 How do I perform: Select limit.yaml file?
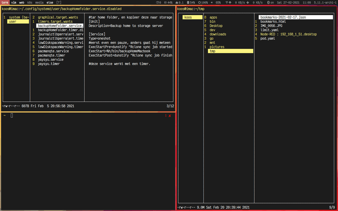pos(269,30)
